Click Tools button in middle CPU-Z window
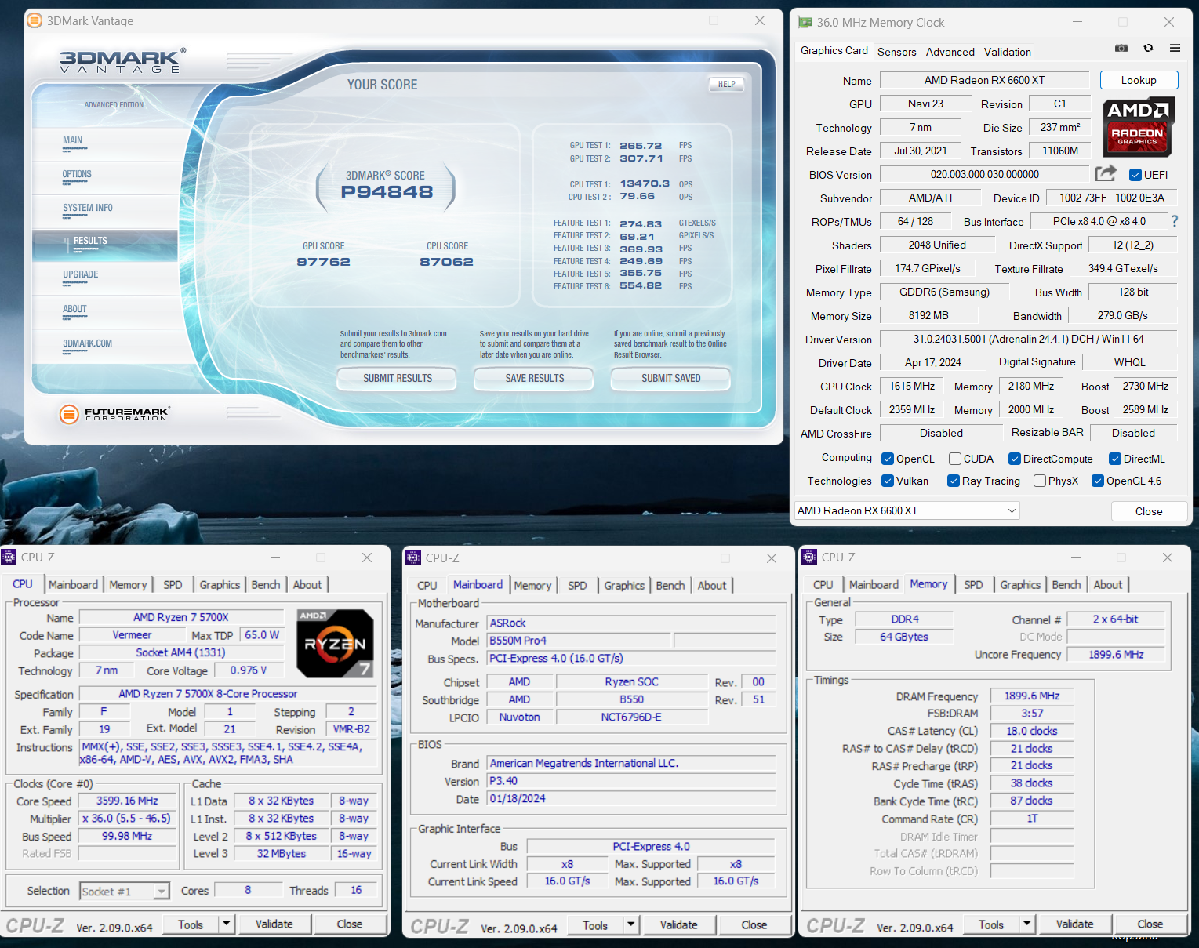This screenshot has width=1199, height=948. [x=595, y=924]
